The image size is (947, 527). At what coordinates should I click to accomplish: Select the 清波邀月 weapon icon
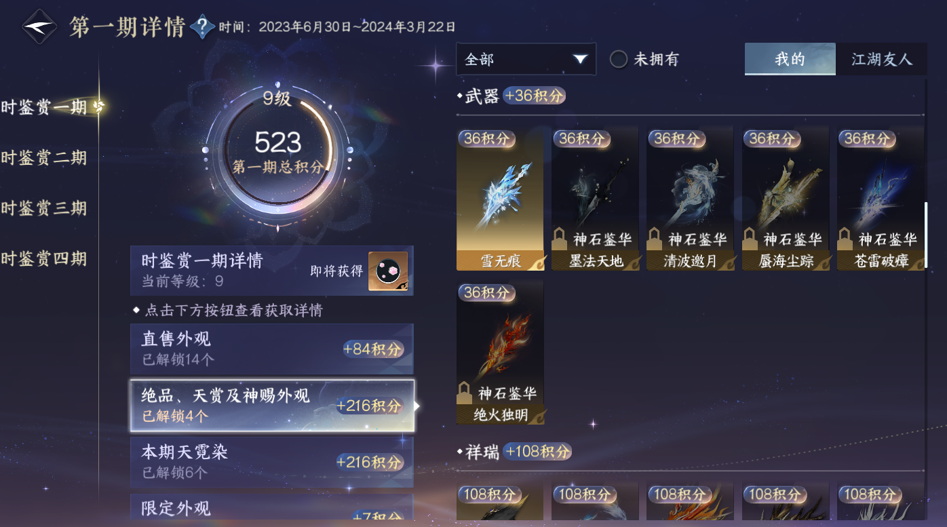click(x=690, y=198)
